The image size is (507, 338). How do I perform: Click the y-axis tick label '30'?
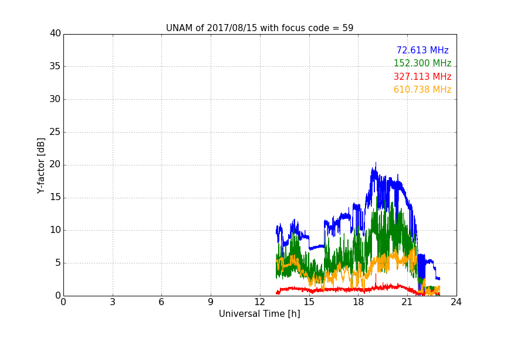(x=55, y=99)
